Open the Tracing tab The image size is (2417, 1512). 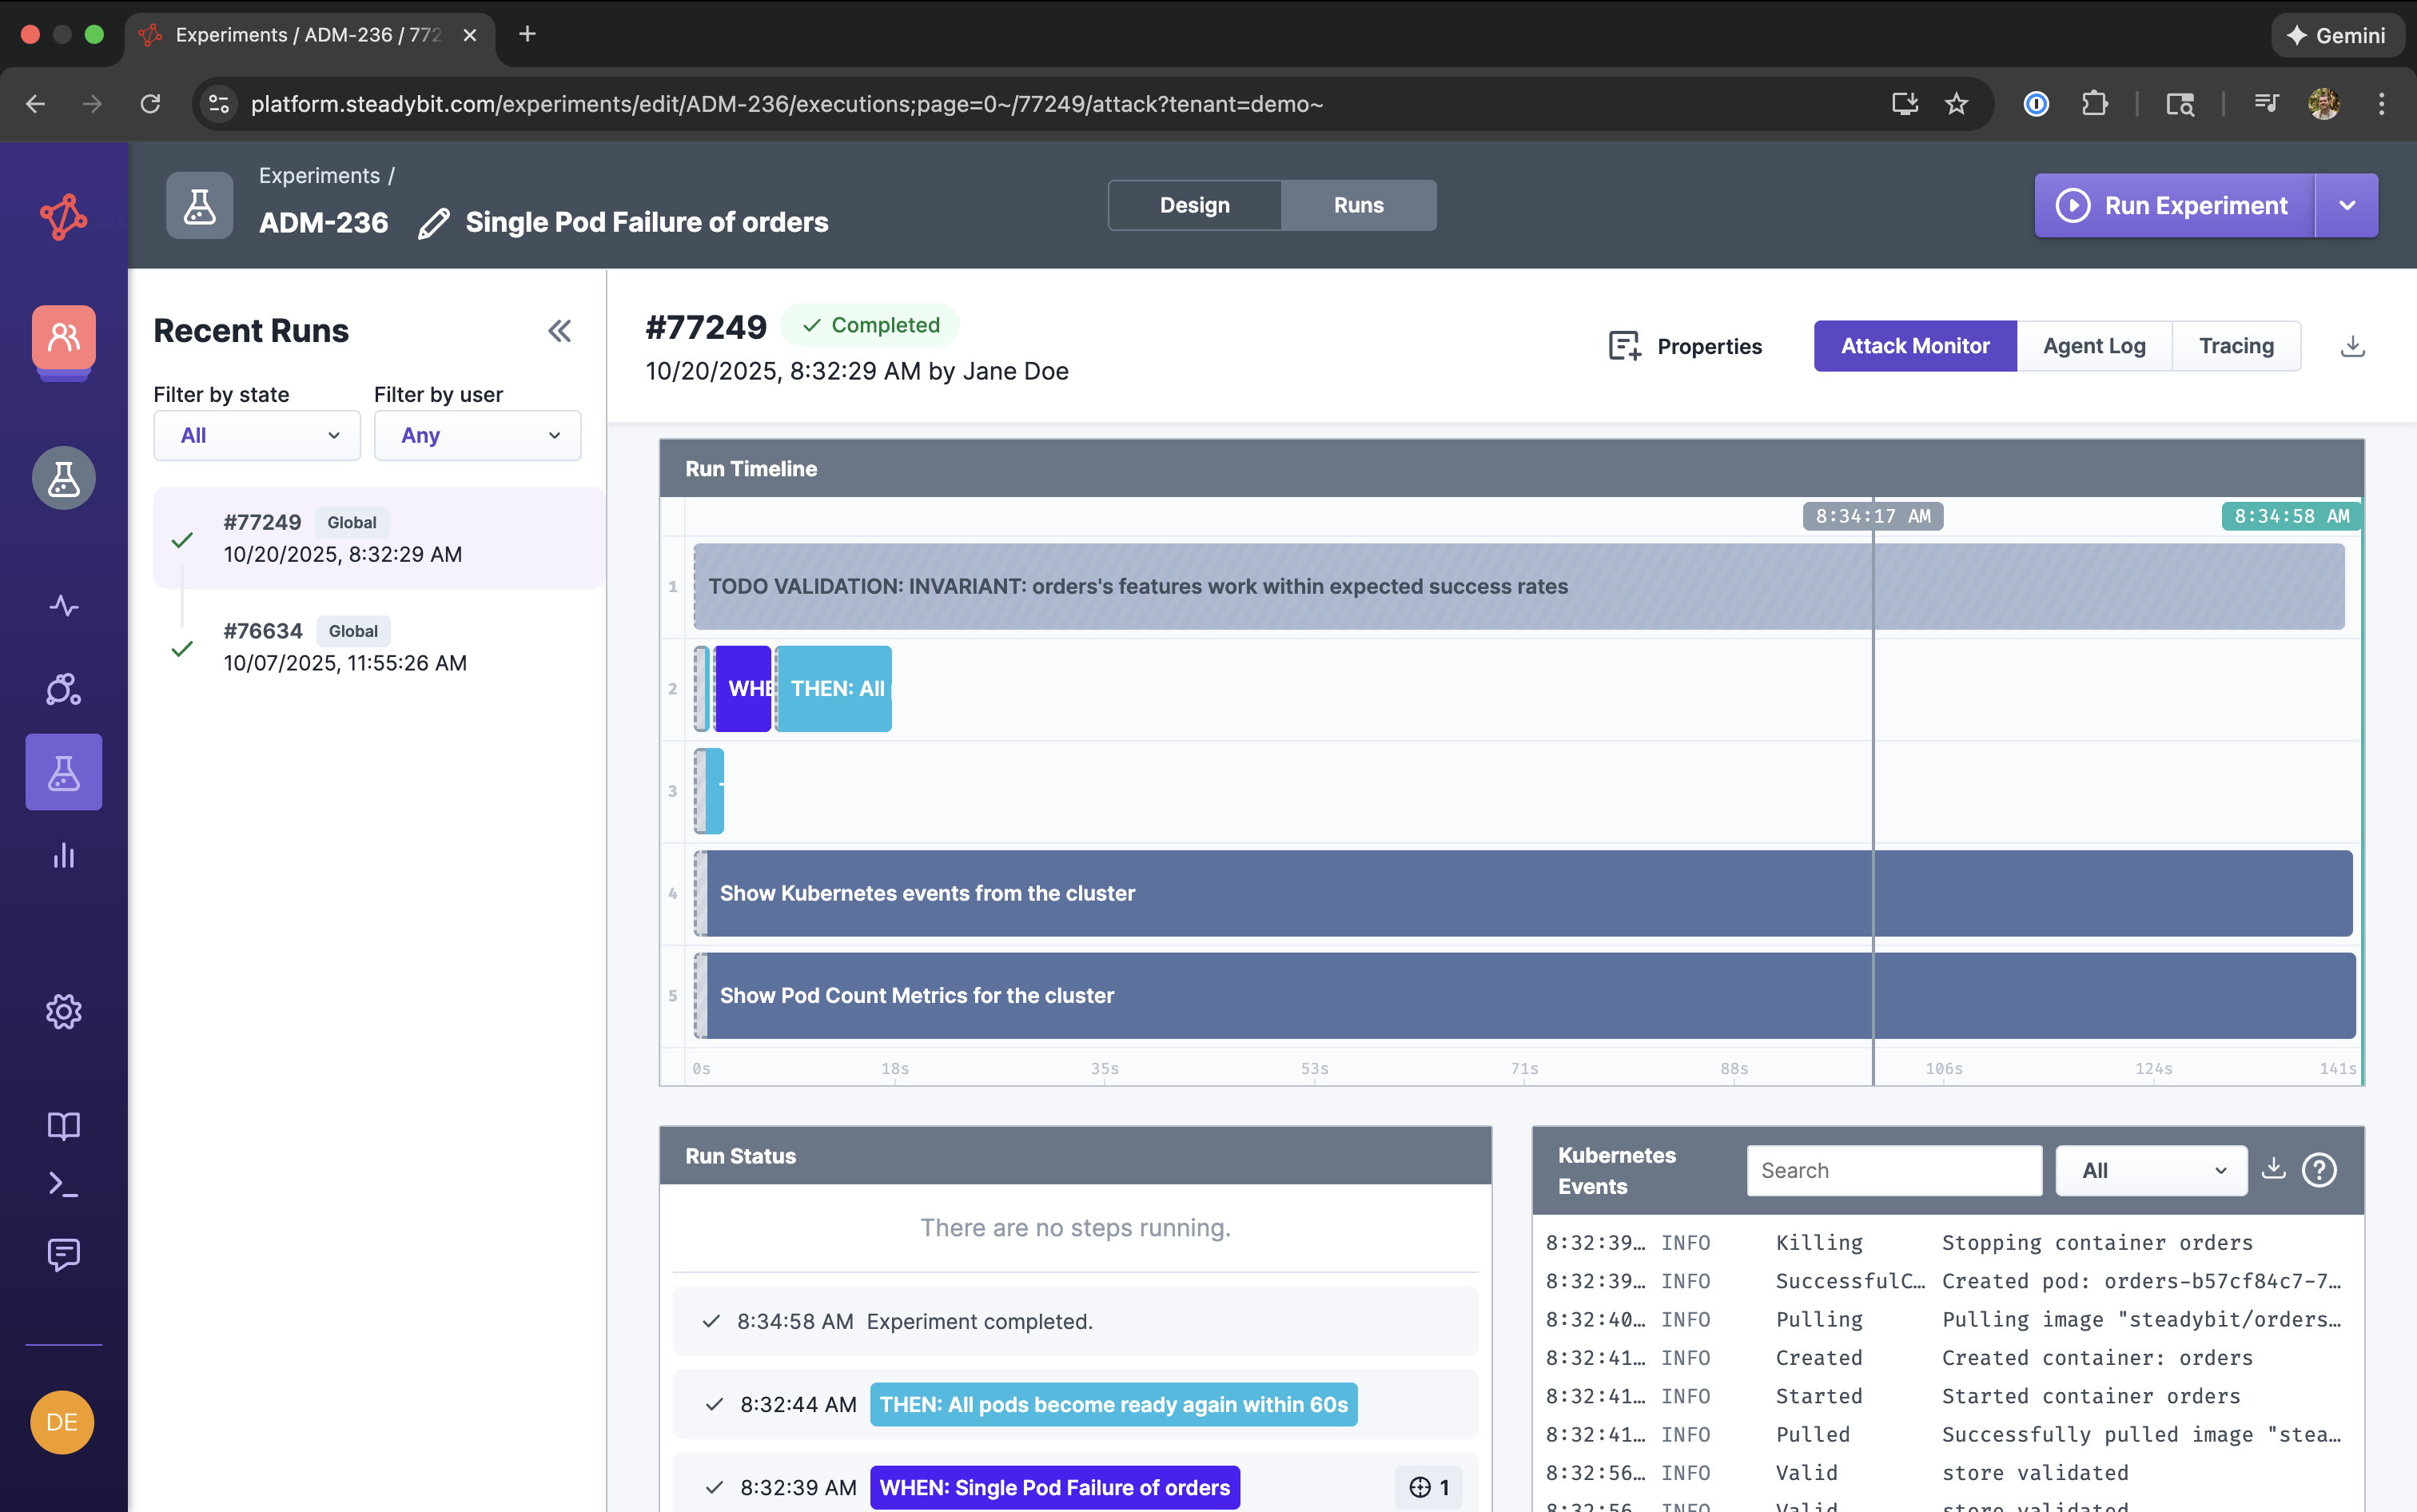(x=2236, y=346)
